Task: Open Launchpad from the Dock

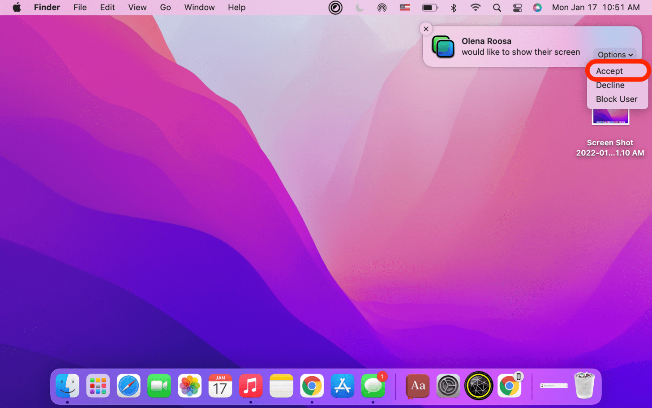Action: click(x=98, y=386)
